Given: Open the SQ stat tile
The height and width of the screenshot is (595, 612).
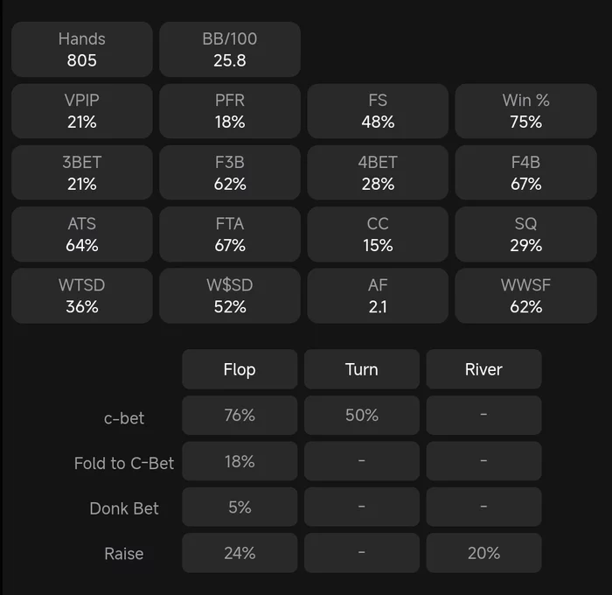Looking at the screenshot, I should click(525, 234).
